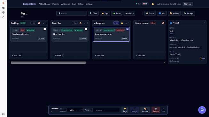This screenshot has height=117, width=209.
Task: Toggle select ALL in Backlog column
Action: tap(33, 23)
